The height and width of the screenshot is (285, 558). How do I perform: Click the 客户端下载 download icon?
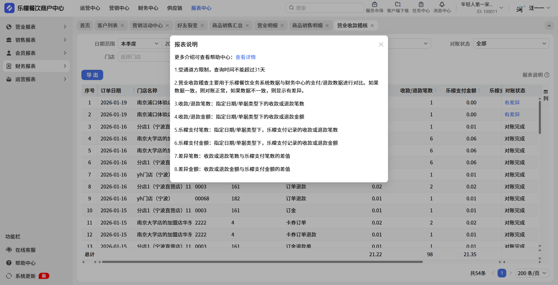(398, 5)
